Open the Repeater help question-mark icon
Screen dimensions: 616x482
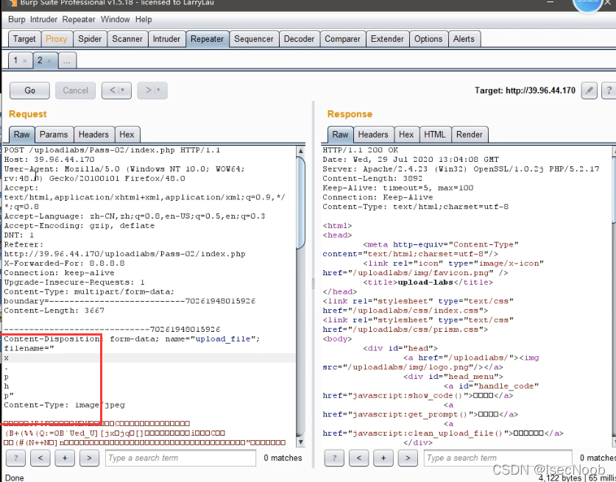pyautogui.click(x=609, y=91)
